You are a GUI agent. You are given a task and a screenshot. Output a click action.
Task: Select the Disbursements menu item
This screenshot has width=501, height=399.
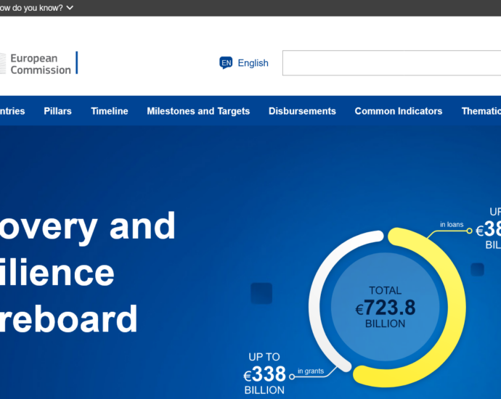click(x=302, y=111)
